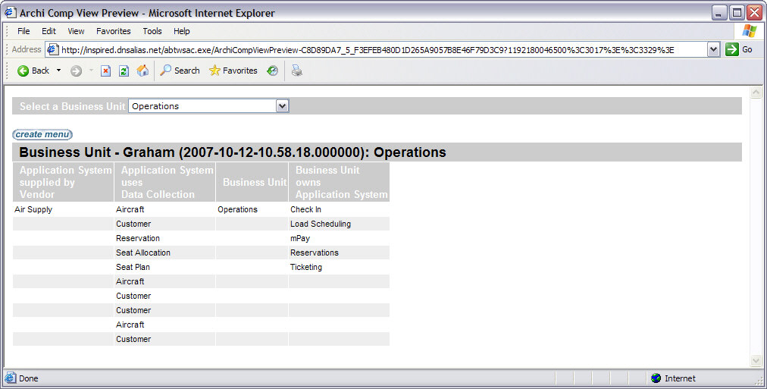
Task: Click the Windows flag logo icon
Action: 749,31
